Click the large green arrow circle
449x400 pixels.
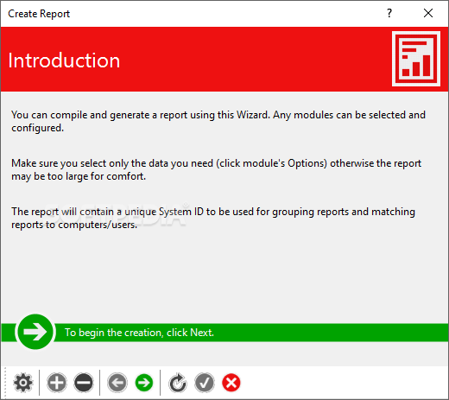pyautogui.click(x=35, y=332)
